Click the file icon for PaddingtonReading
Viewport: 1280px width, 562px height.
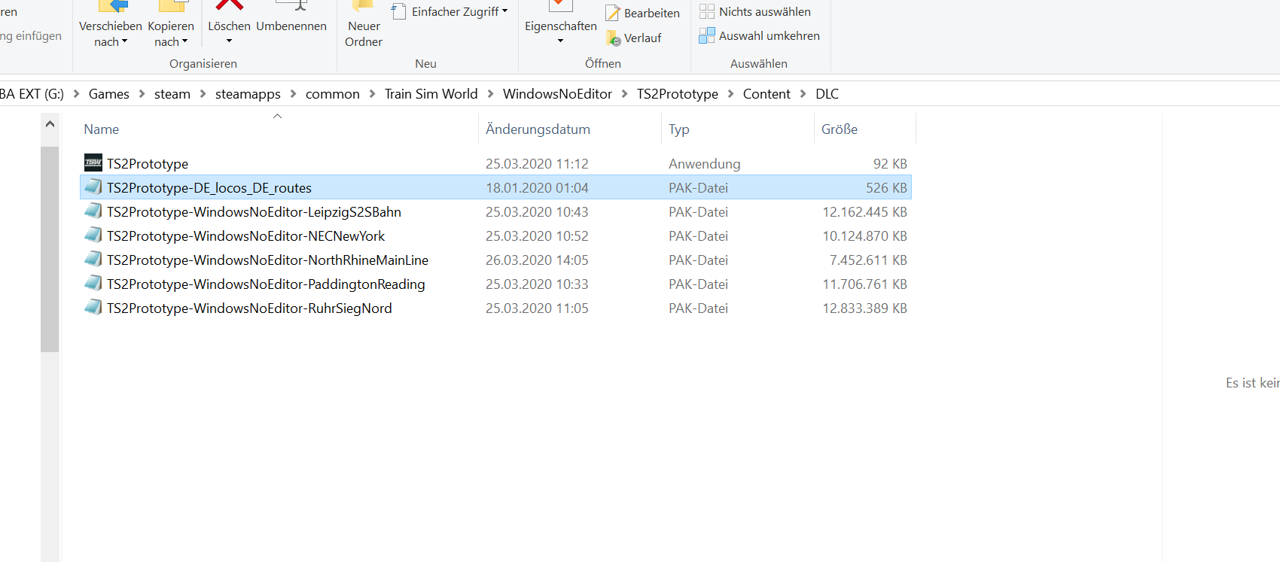(93, 283)
